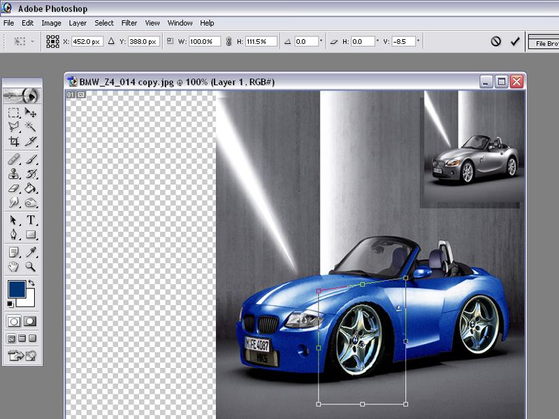Select the Rectangular Marquee tool
Viewport: 559px width, 419px height.
pyautogui.click(x=13, y=113)
